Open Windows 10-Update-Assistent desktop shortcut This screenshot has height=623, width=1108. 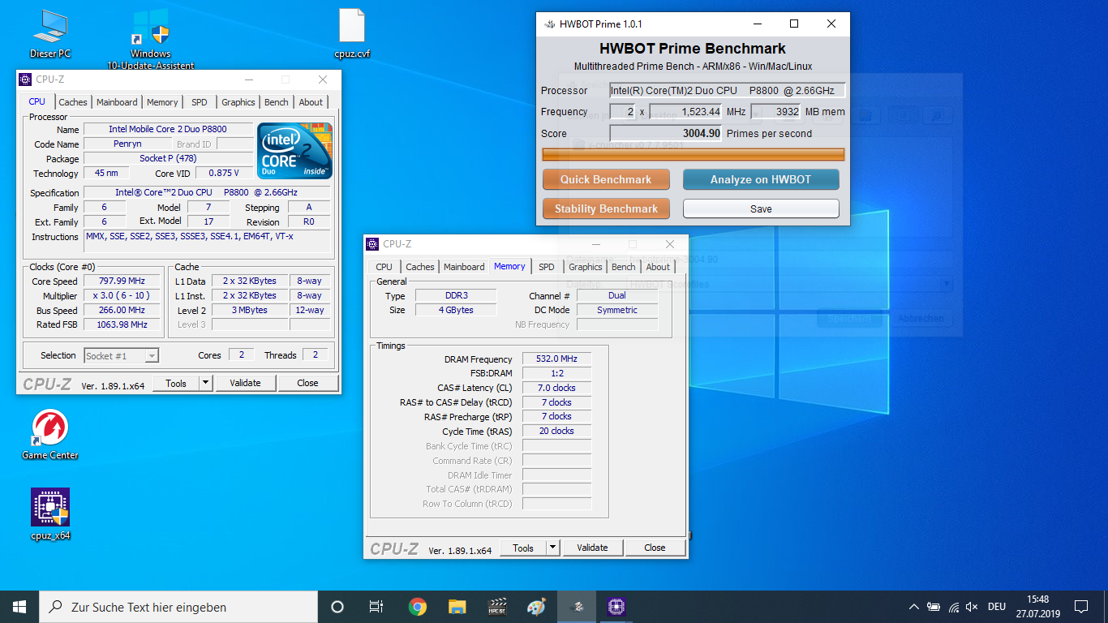(x=150, y=39)
